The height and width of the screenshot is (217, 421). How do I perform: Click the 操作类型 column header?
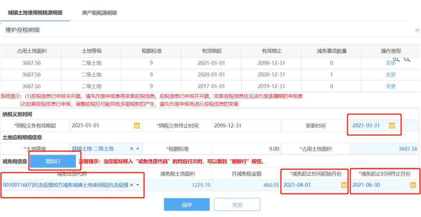(391, 51)
